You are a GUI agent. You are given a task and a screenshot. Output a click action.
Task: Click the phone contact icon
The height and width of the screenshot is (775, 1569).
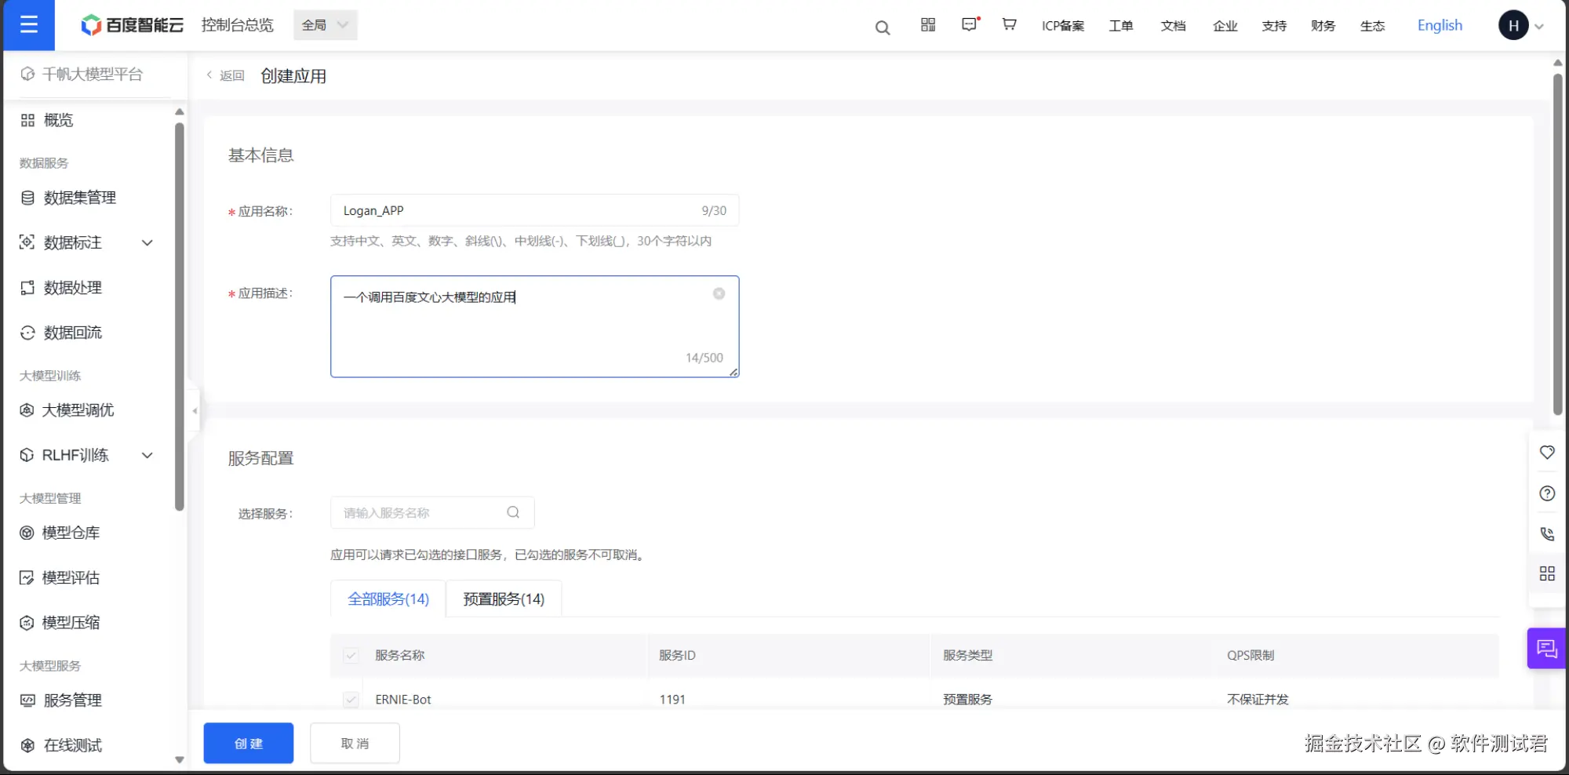coord(1547,534)
